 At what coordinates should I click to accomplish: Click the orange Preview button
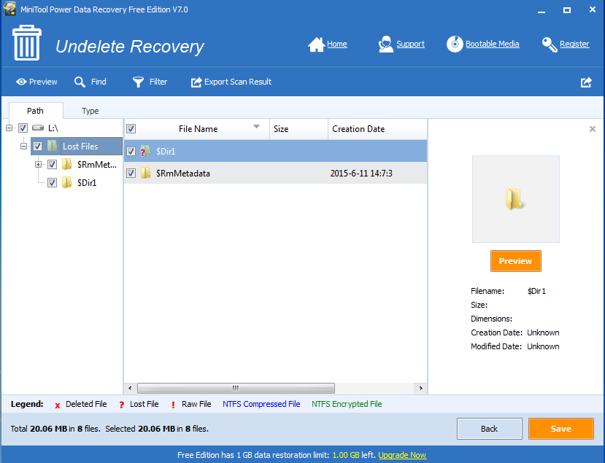pyautogui.click(x=515, y=261)
